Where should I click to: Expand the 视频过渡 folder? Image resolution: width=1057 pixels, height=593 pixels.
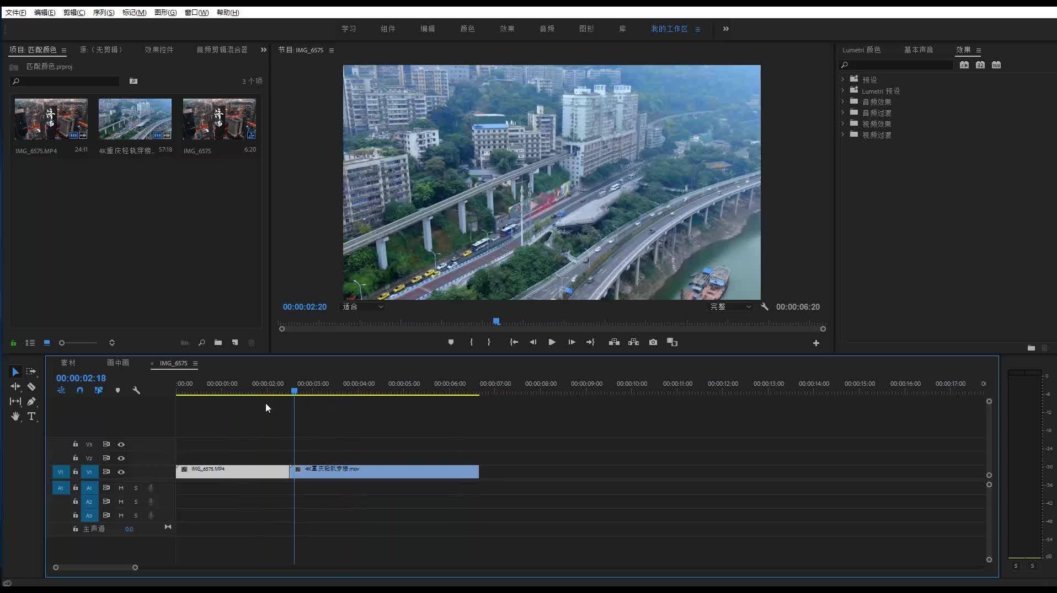pos(843,135)
